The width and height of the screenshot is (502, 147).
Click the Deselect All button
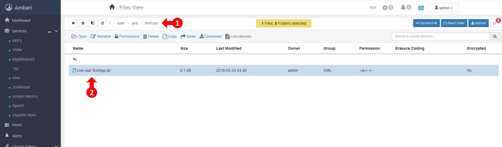[x=426, y=23]
